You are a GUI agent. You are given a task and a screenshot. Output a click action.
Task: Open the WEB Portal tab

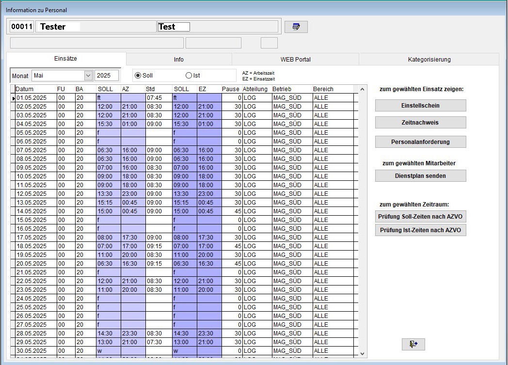coord(295,60)
